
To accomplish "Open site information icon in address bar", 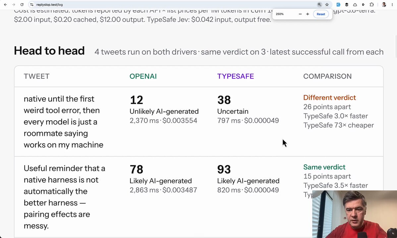I will pyautogui.click(x=32, y=5).
